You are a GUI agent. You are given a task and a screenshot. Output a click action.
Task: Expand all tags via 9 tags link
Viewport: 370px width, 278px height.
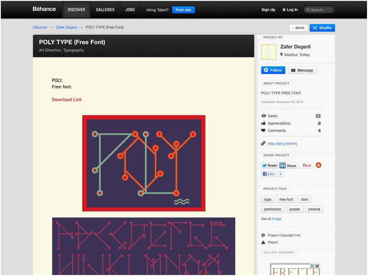click(276, 219)
